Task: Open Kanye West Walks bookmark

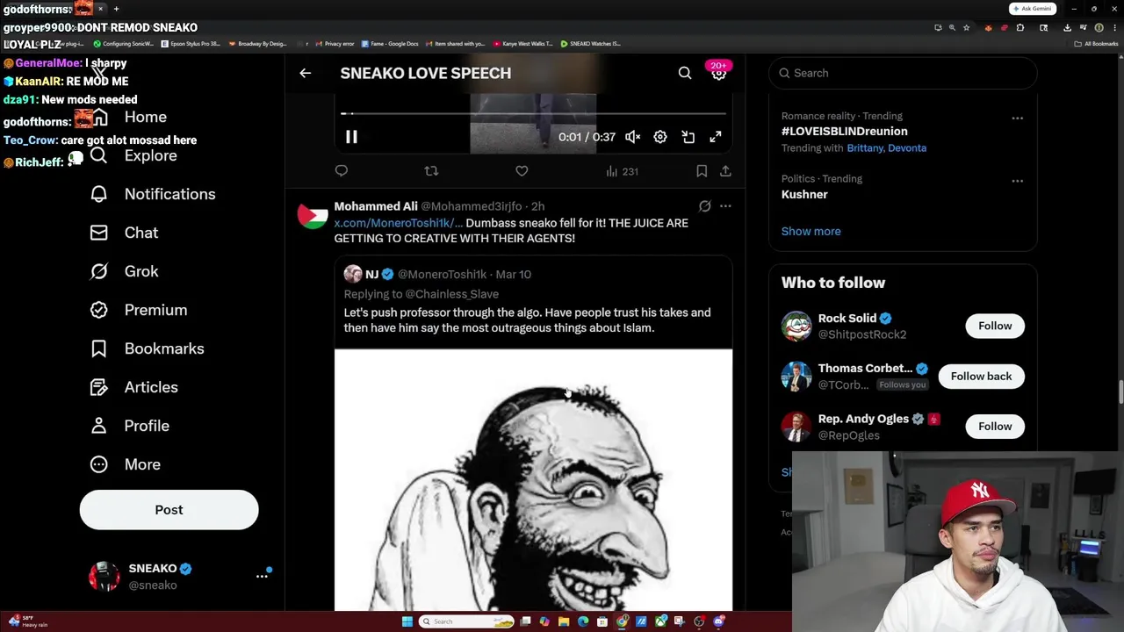Action: coord(522,43)
